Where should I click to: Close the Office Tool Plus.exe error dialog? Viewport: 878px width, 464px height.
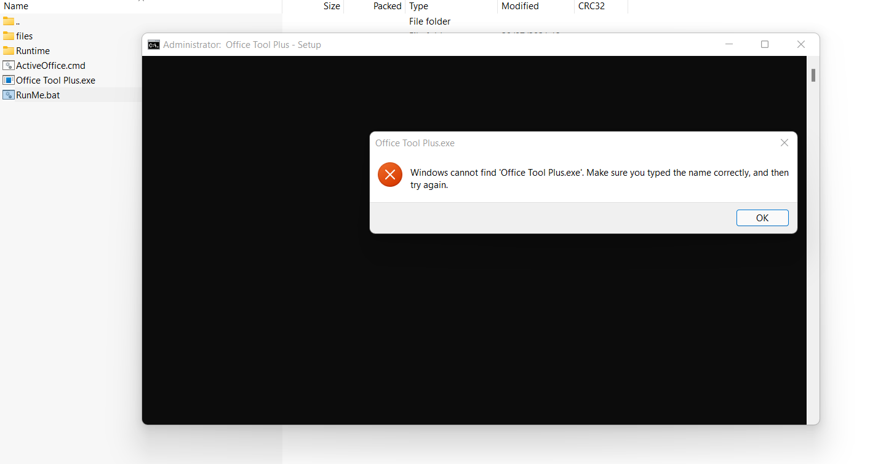(x=784, y=143)
